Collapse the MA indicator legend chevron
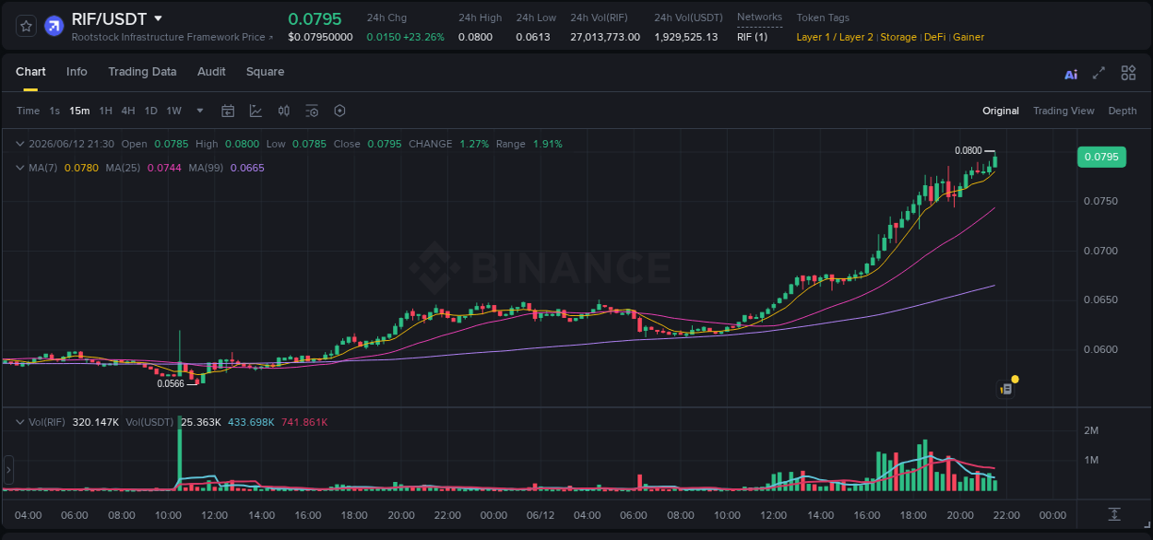The width and height of the screenshot is (1153, 540). coord(20,168)
